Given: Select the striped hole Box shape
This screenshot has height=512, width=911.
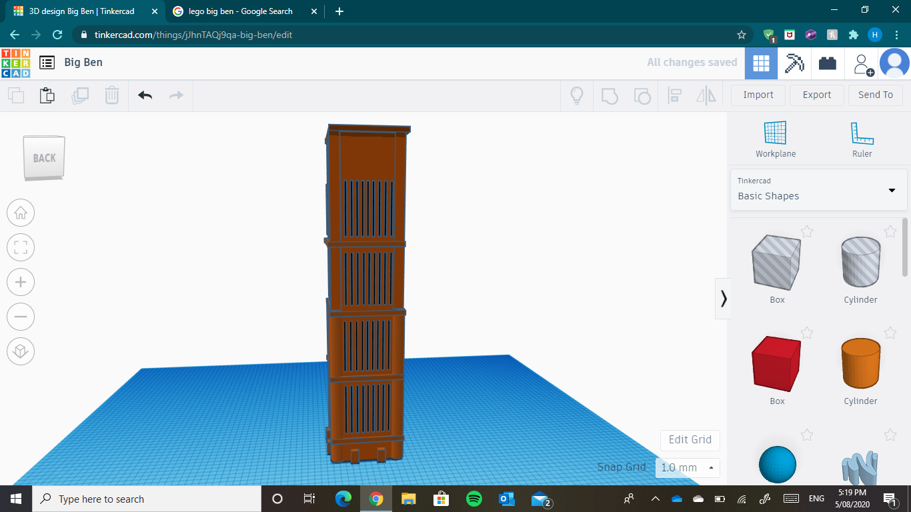Looking at the screenshot, I should coord(777,263).
